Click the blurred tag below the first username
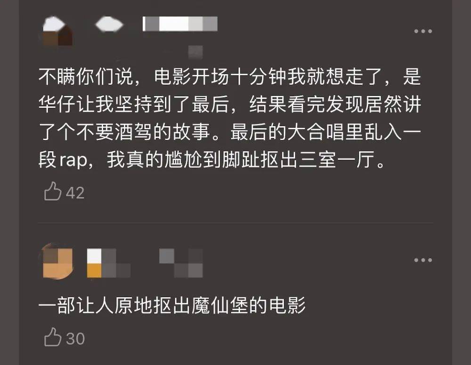Viewport: 471px width, 365px height. click(x=195, y=52)
